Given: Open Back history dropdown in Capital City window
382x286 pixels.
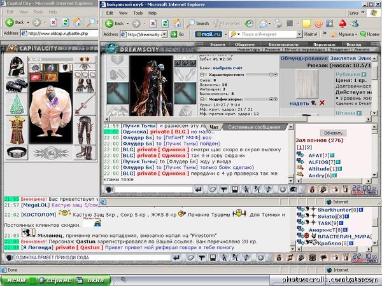Looking at the screenshot, I should (x=28, y=23).
